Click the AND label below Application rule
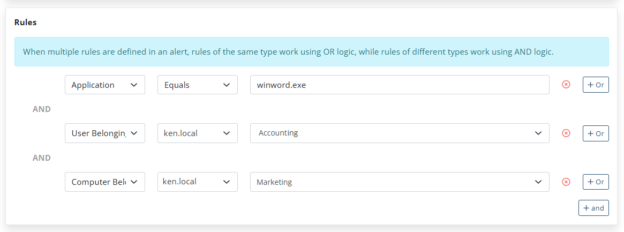The width and height of the screenshot is (624, 232). coord(42,109)
